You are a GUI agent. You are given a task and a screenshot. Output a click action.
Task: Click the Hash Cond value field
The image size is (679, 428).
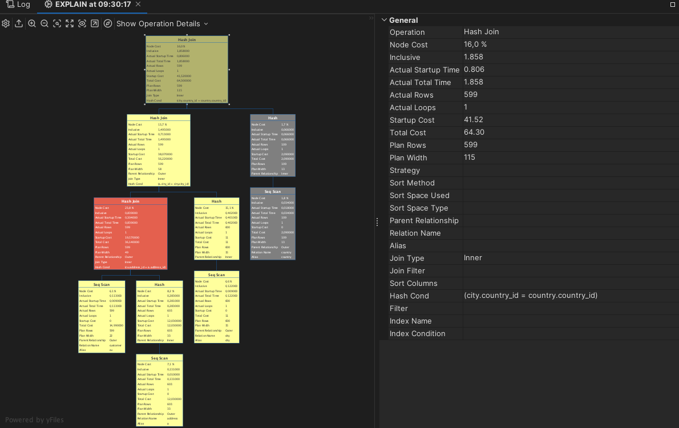coord(531,296)
